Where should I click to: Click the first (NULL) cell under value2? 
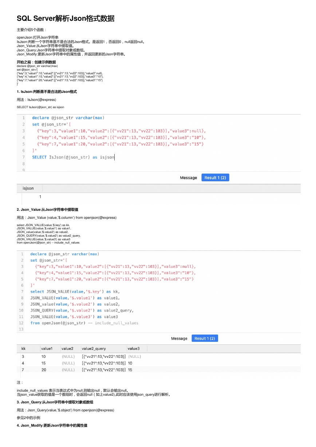click(x=68, y=357)
